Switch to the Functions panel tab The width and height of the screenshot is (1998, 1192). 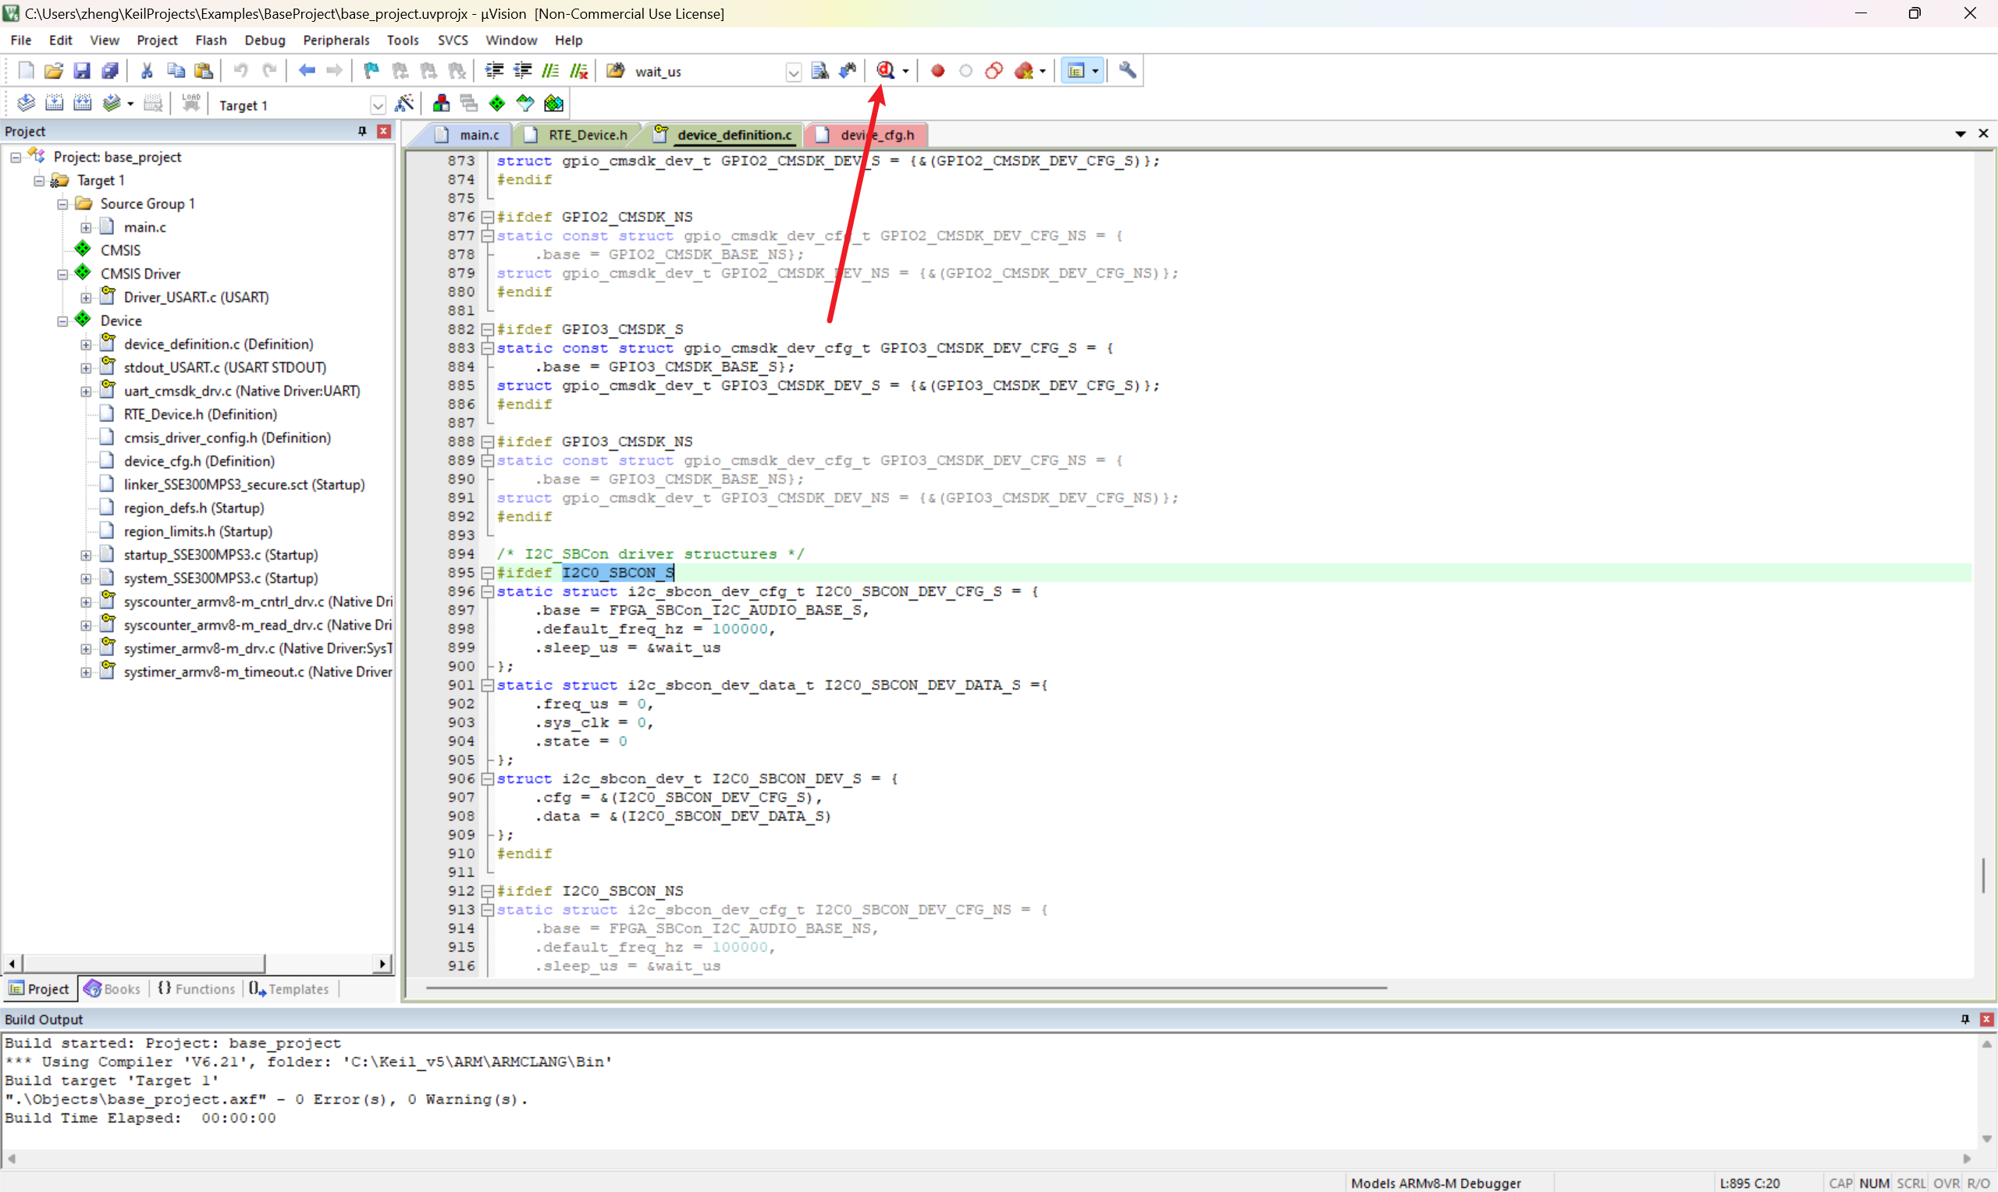click(197, 988)
